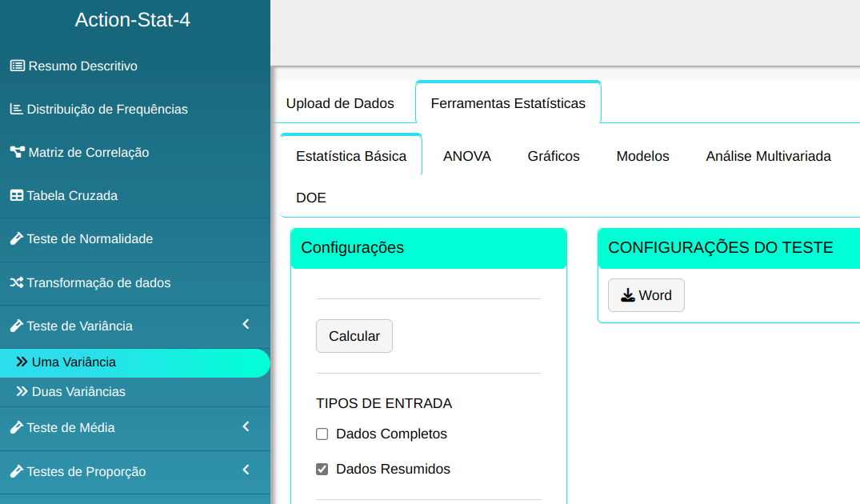This screenshot has height=504, width=860.
Task: Select Duas Variâncias in the sidebar
Action: click(x=78, y=392)
